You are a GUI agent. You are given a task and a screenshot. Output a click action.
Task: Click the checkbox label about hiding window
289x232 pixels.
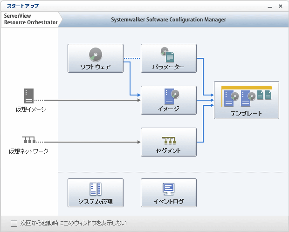click(74, 223)
